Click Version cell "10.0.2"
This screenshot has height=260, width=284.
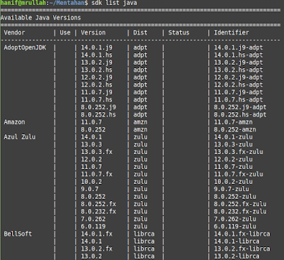(92, 182)
